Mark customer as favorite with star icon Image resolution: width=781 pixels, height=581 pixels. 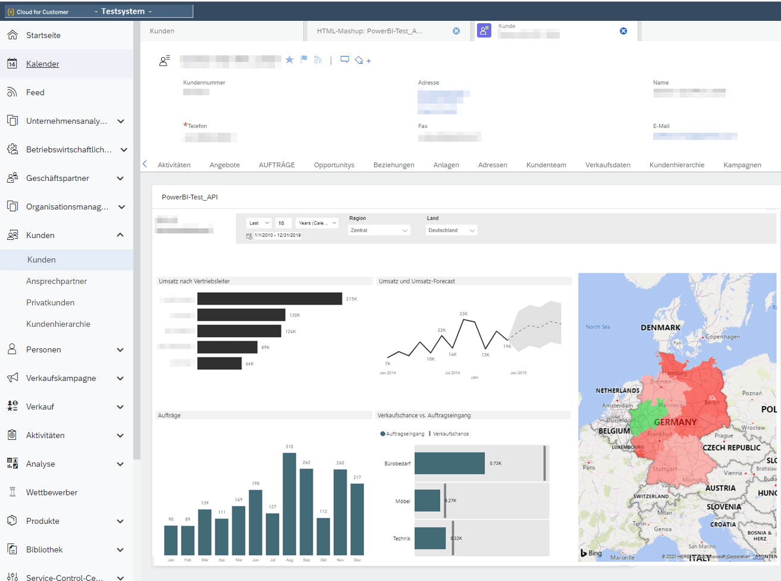290,60
